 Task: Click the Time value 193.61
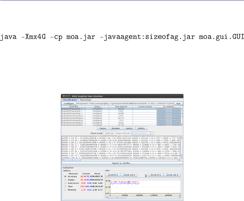pyautogui.click(x=83, y=187)
